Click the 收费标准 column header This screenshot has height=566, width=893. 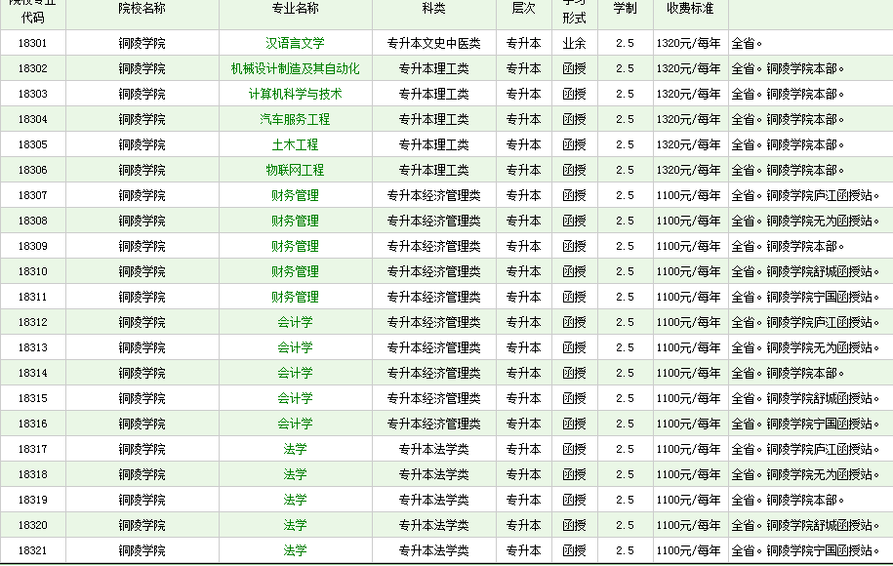click(690, 8)
